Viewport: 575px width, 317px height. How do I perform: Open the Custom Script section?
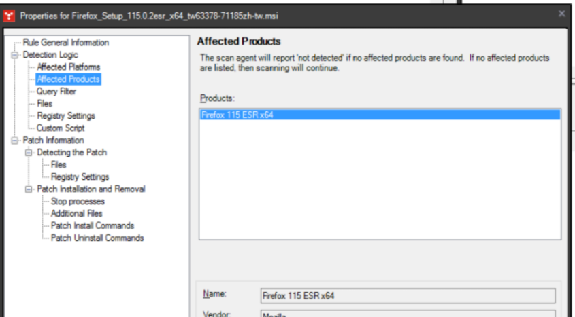click(x=61, y=128)
